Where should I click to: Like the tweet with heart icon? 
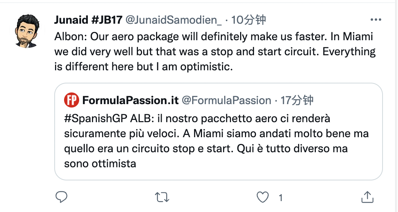click(262, 197)
